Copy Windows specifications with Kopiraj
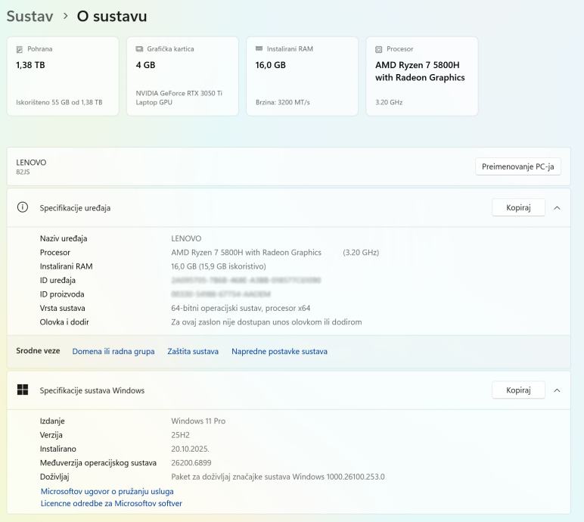The width and height of the screenshot is (584, 522). [x=518, y=390]
